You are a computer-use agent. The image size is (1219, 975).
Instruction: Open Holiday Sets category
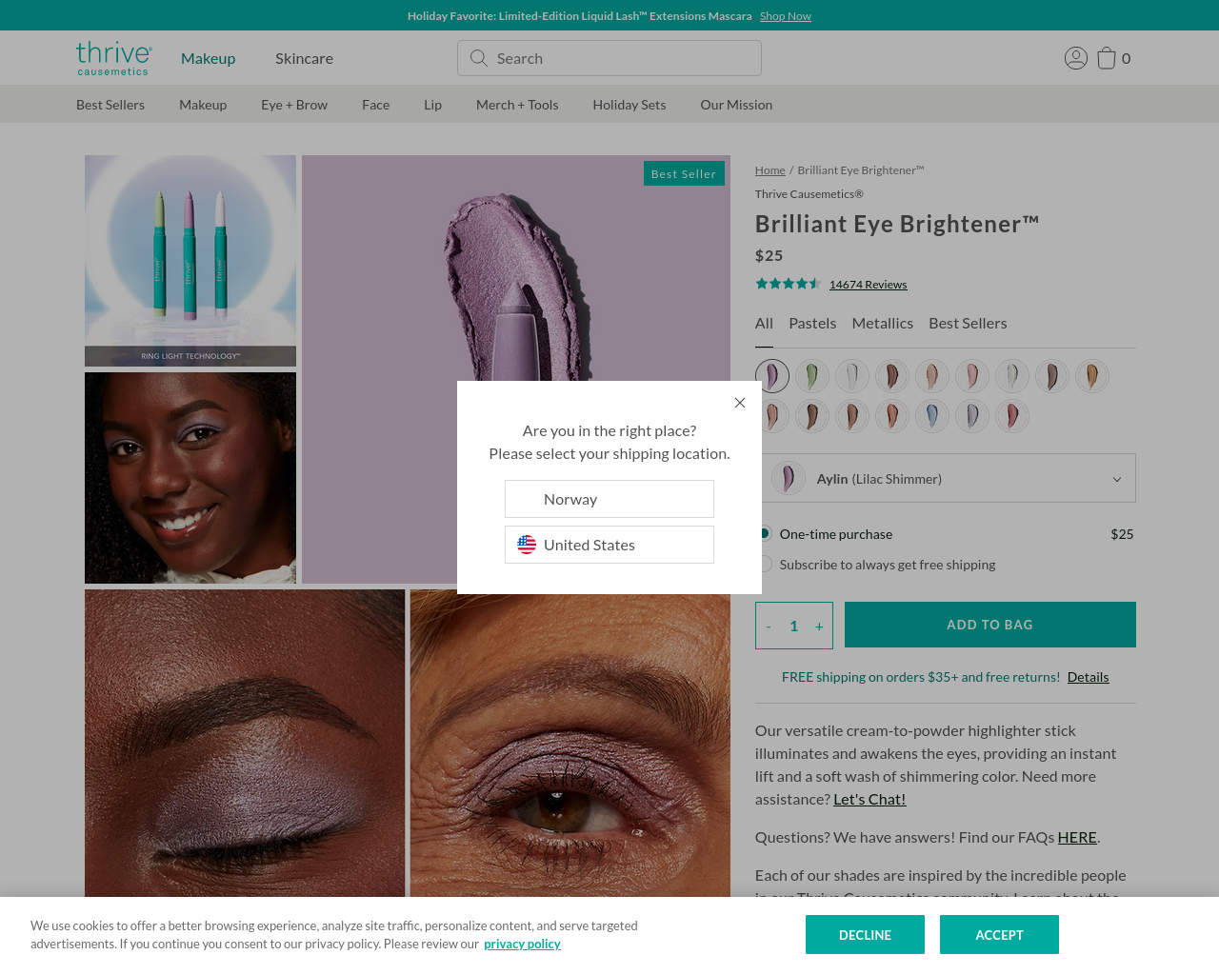pyautogui.click(x=629, y=105)
